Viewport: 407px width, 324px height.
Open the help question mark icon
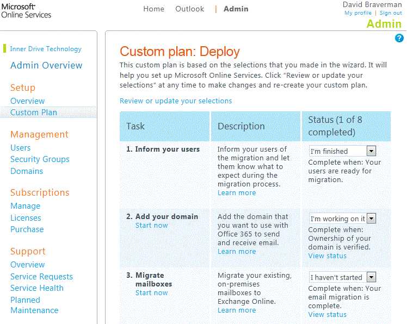click(399, 38)
